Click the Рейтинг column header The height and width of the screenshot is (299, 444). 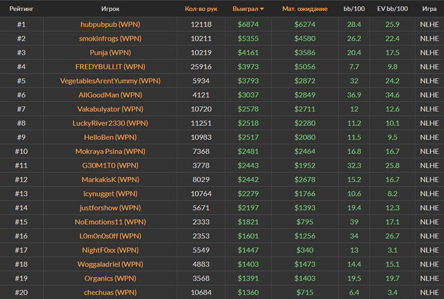coord(22,9)
